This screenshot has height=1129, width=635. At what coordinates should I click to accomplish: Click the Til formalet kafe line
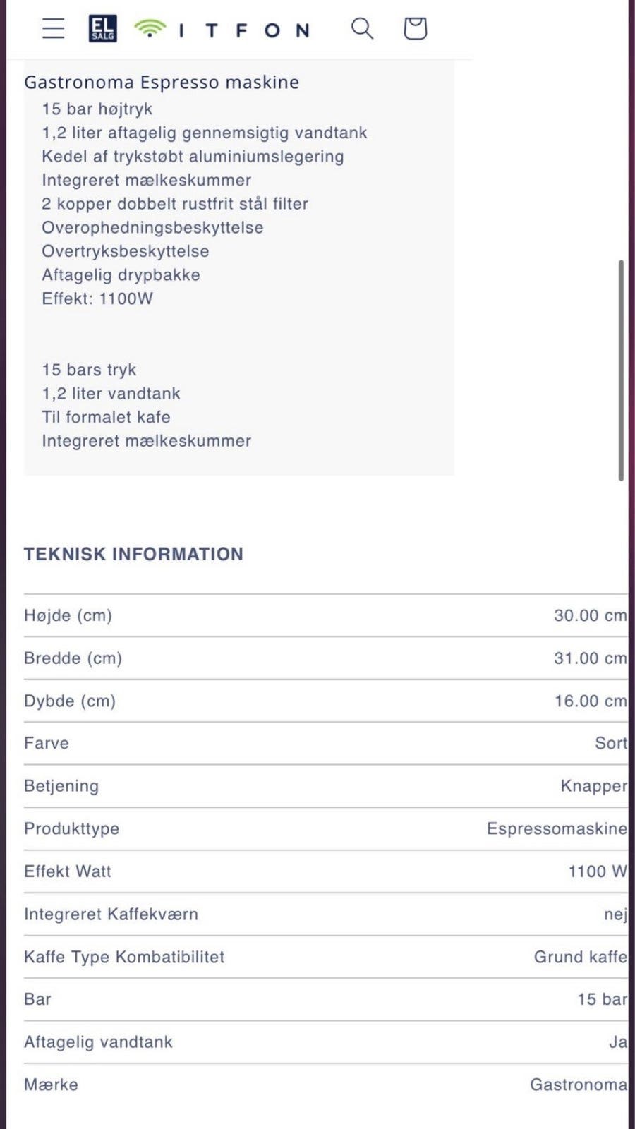pos(106,417)
